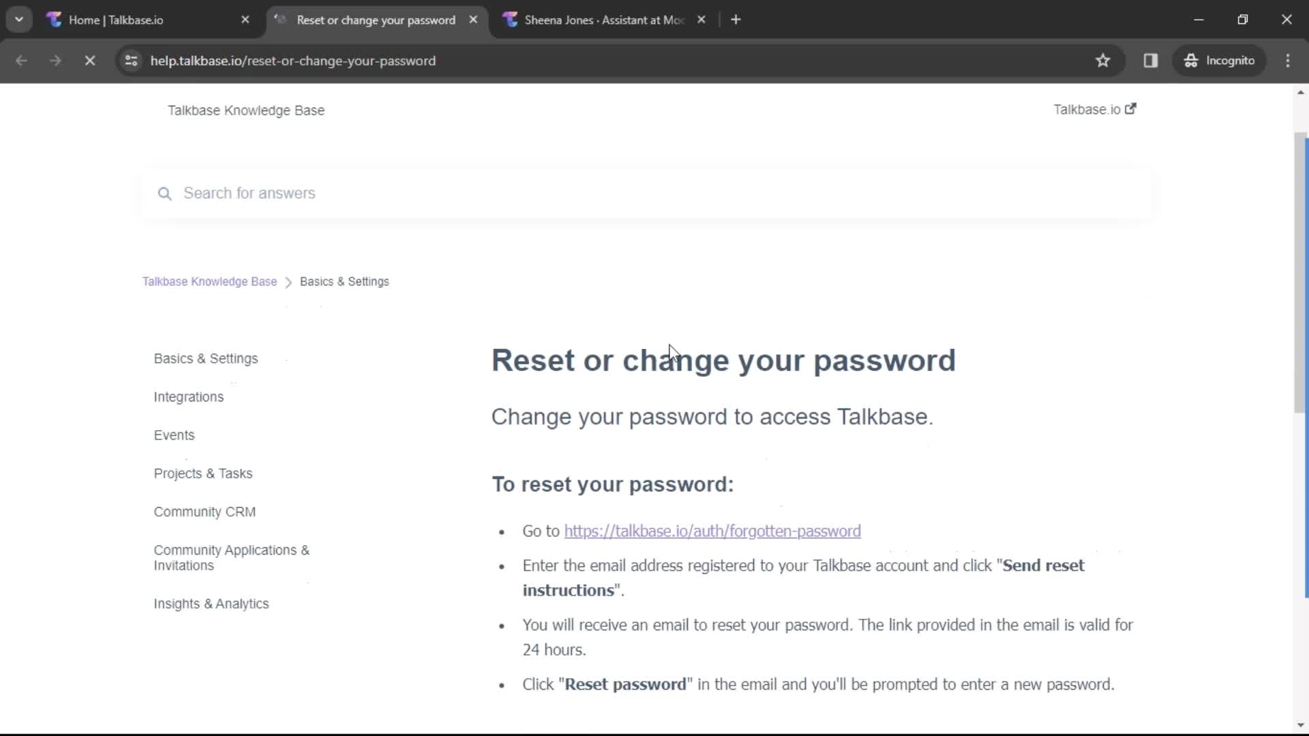1309x736 pixels.
Task: Click the new tab plus button
Action: pos(736,20)
